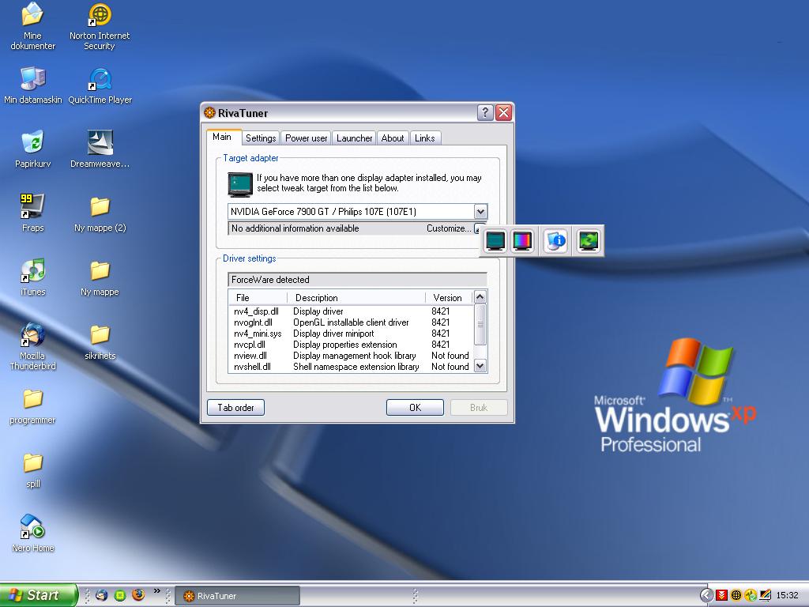Click the monitor icon in Target adapter section

(240, 184)
